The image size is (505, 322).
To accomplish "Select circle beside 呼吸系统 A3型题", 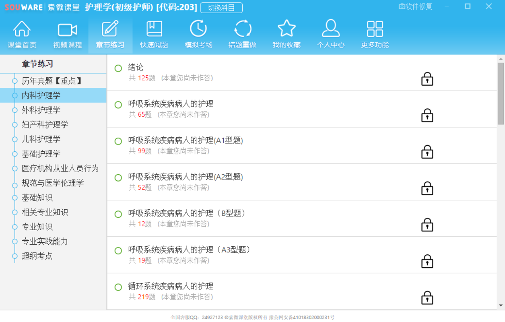I will coord(118,251).
